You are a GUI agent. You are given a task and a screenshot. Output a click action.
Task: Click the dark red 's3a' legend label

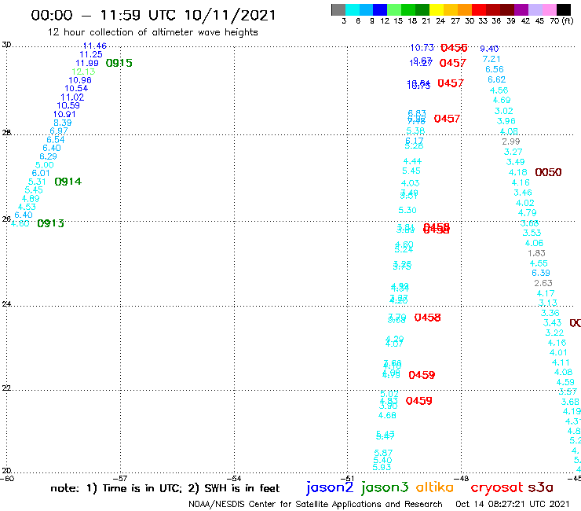(x=540, y=487)
